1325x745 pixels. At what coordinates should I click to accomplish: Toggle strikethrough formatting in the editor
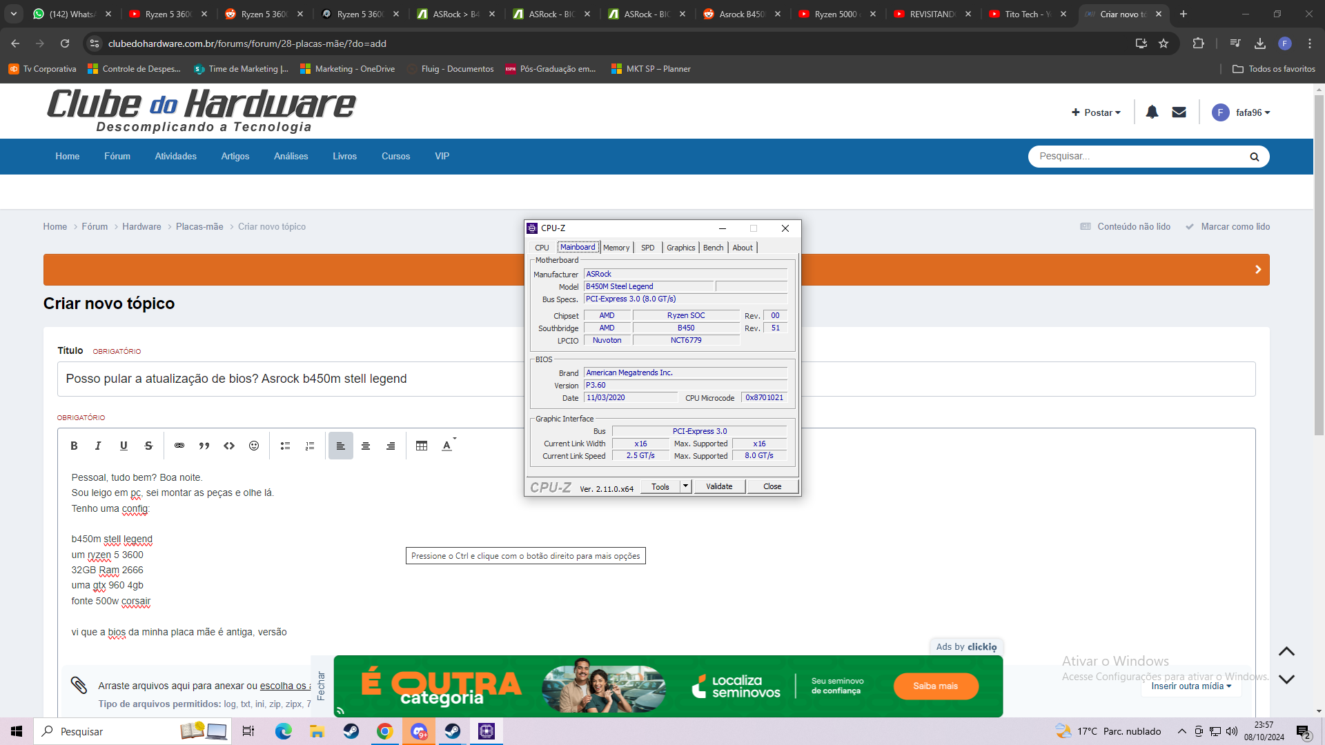point(148,446)
